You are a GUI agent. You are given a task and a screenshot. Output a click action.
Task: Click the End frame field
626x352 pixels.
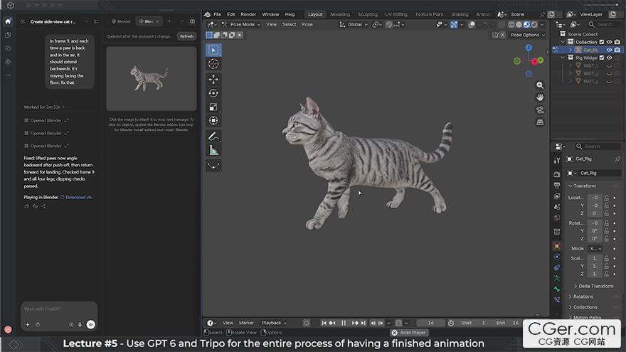tap(507, 323)
